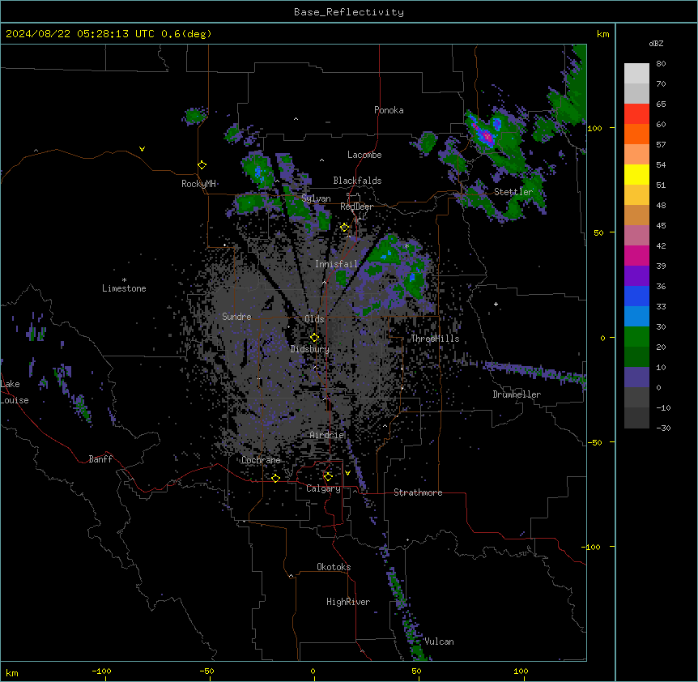698x682 pixels.
Task: Click the km unit label at bottom left
Action: point(12,673)
